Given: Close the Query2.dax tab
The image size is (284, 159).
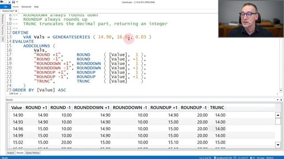Looking at the screenshot, I should click(16, 11).
